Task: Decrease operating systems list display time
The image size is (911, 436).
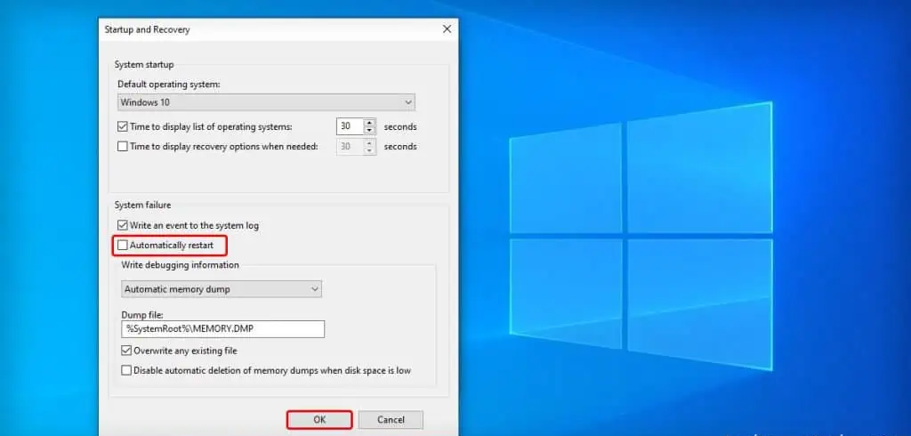Action: point(370,131)
